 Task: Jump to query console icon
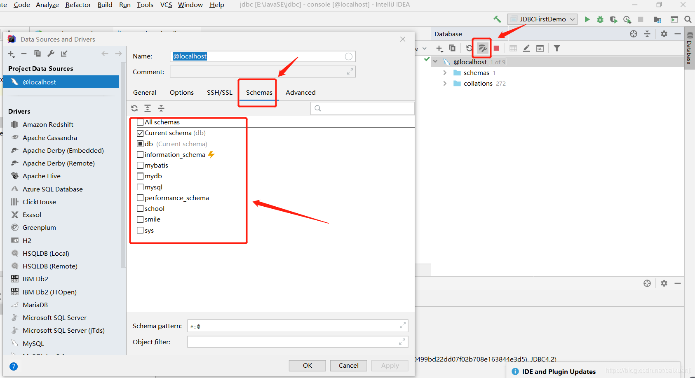[540, 49]
